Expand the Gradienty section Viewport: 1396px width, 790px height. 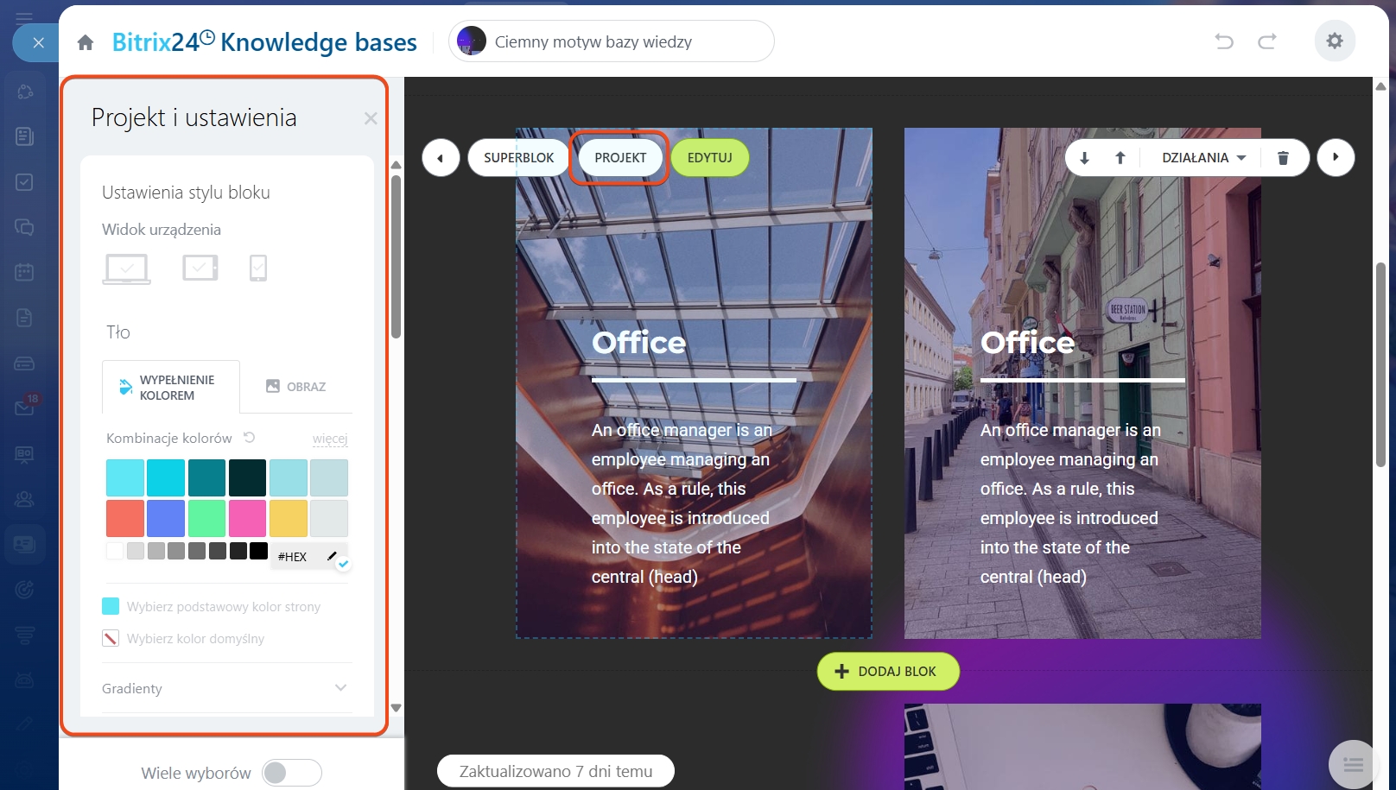tap(227, 688)
